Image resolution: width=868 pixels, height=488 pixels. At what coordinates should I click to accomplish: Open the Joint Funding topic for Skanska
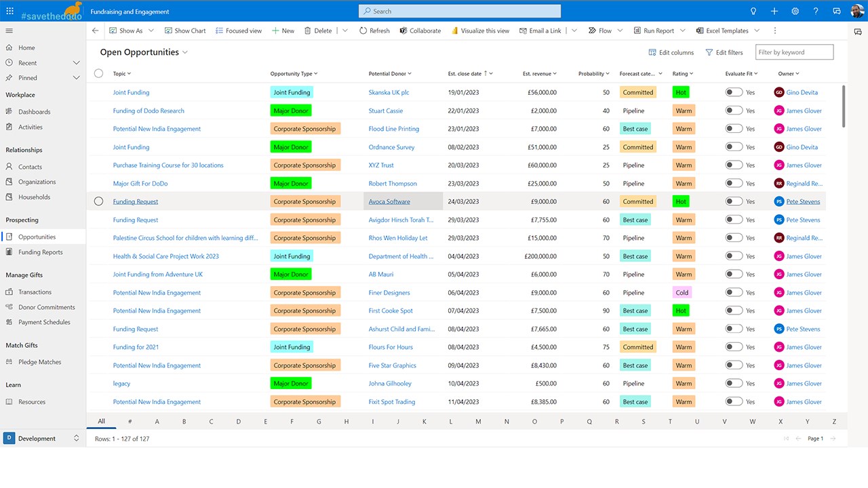point(132,92)
